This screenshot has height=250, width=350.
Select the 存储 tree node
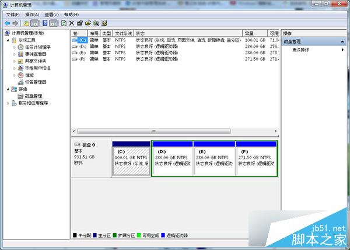(x=23, y=89)
